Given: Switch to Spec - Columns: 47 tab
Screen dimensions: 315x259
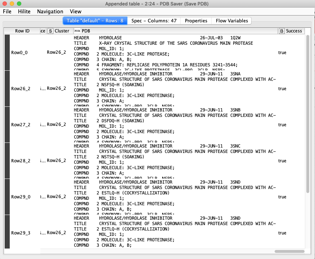Looking at the screenshot, I should tap(154, 21).
